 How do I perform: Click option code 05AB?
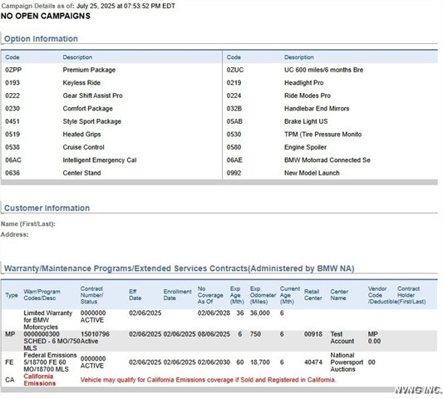[234, 121]
